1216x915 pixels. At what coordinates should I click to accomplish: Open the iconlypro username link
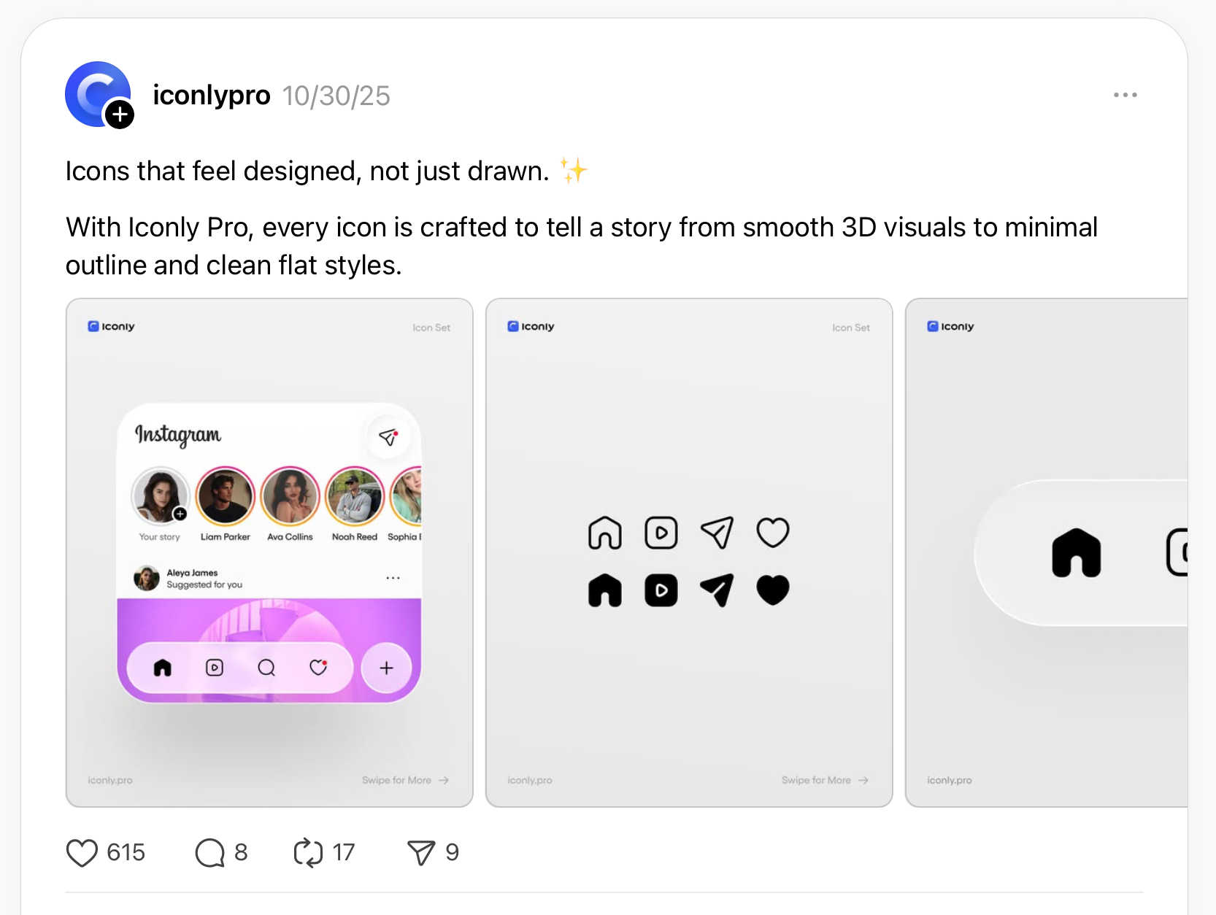[212, 96]
